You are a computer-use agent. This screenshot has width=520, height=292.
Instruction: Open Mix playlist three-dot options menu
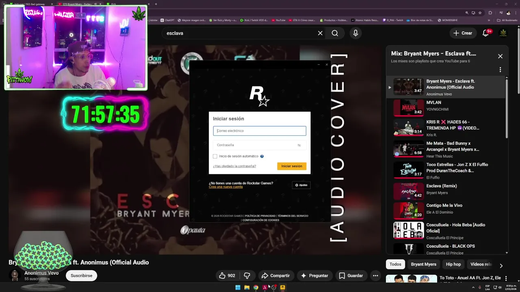[x=500, y=70]
